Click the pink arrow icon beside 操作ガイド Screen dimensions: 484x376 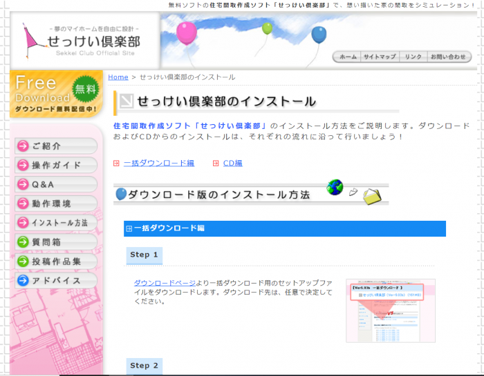[x=23, y=165]
